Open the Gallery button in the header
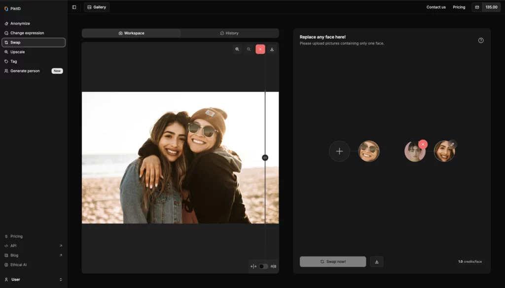This screenshot has width=505, height=288. coord(97,7)
